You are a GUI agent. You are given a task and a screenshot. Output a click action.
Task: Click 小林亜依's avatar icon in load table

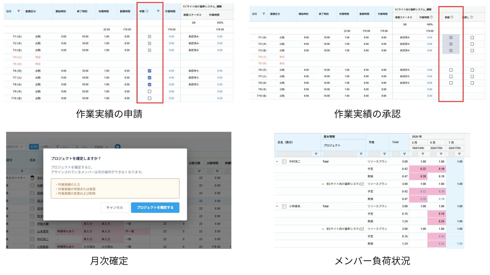(284, 207)
